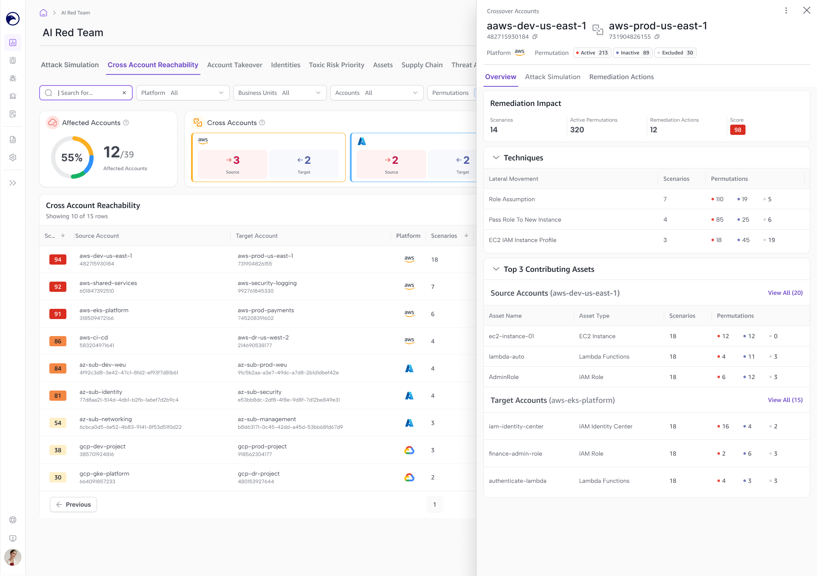
Task: Select page number 1
Action: (x=434, y=505)
